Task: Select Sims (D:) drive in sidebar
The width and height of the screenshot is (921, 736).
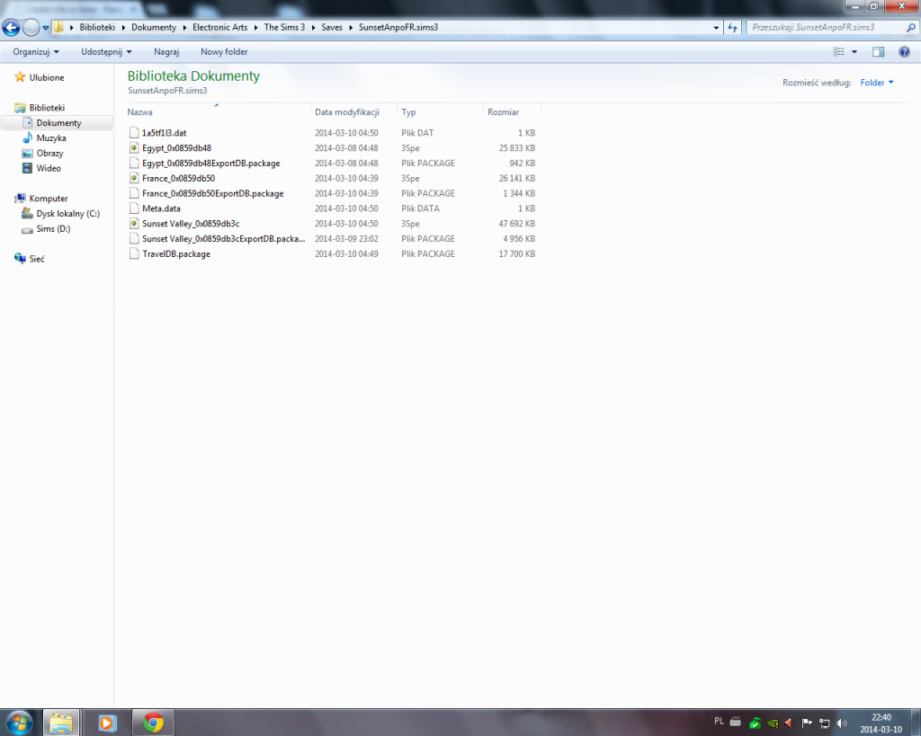Action: [x=53, y=229]
